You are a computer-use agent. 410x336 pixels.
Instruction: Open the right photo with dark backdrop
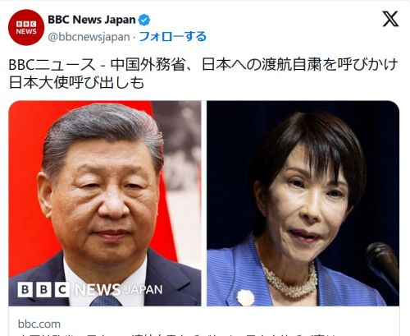[x=303, y=203]
